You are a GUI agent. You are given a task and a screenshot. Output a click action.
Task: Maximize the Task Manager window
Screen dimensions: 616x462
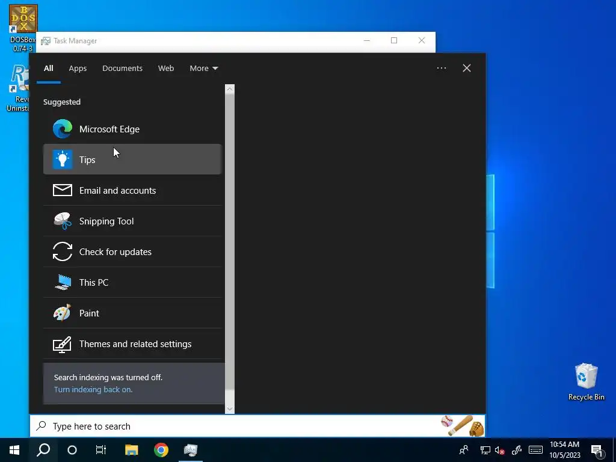tap(394, 40)
